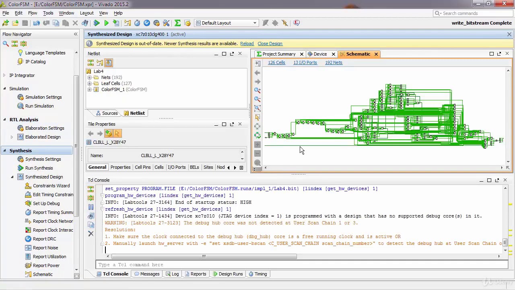515x290 pixels.
Task: Close the Schematic tab
Action: (x=376, y=54)
